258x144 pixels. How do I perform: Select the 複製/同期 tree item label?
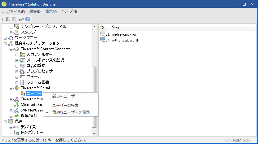[x=29, y=116]
